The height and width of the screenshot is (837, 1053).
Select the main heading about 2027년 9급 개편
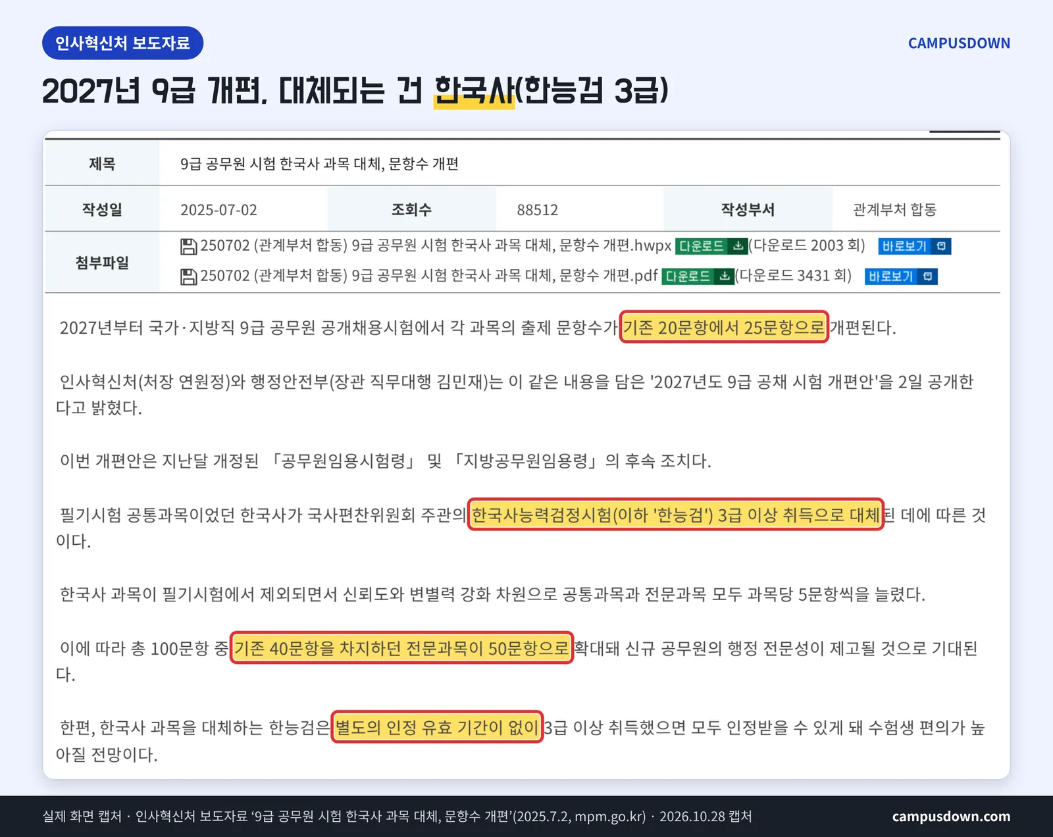pyautogui.click(x=355, y=91)
